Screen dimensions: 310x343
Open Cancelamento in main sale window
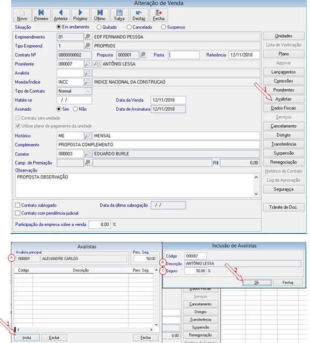(x=284, y=126)
